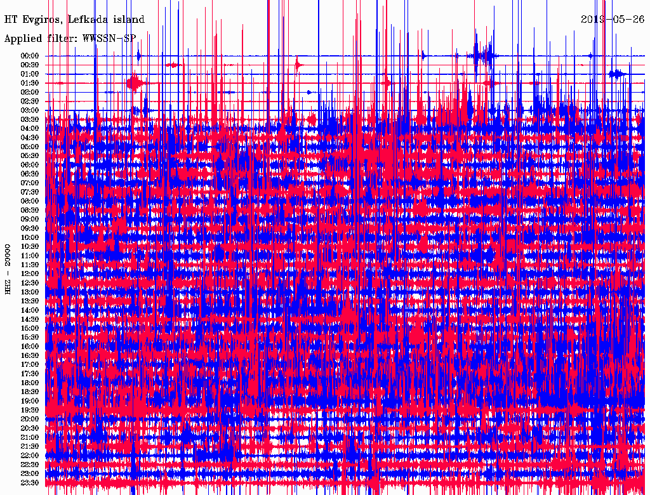Select the 12:00 time label
This screenshot has width=650, height=495.
pos(30,274)
